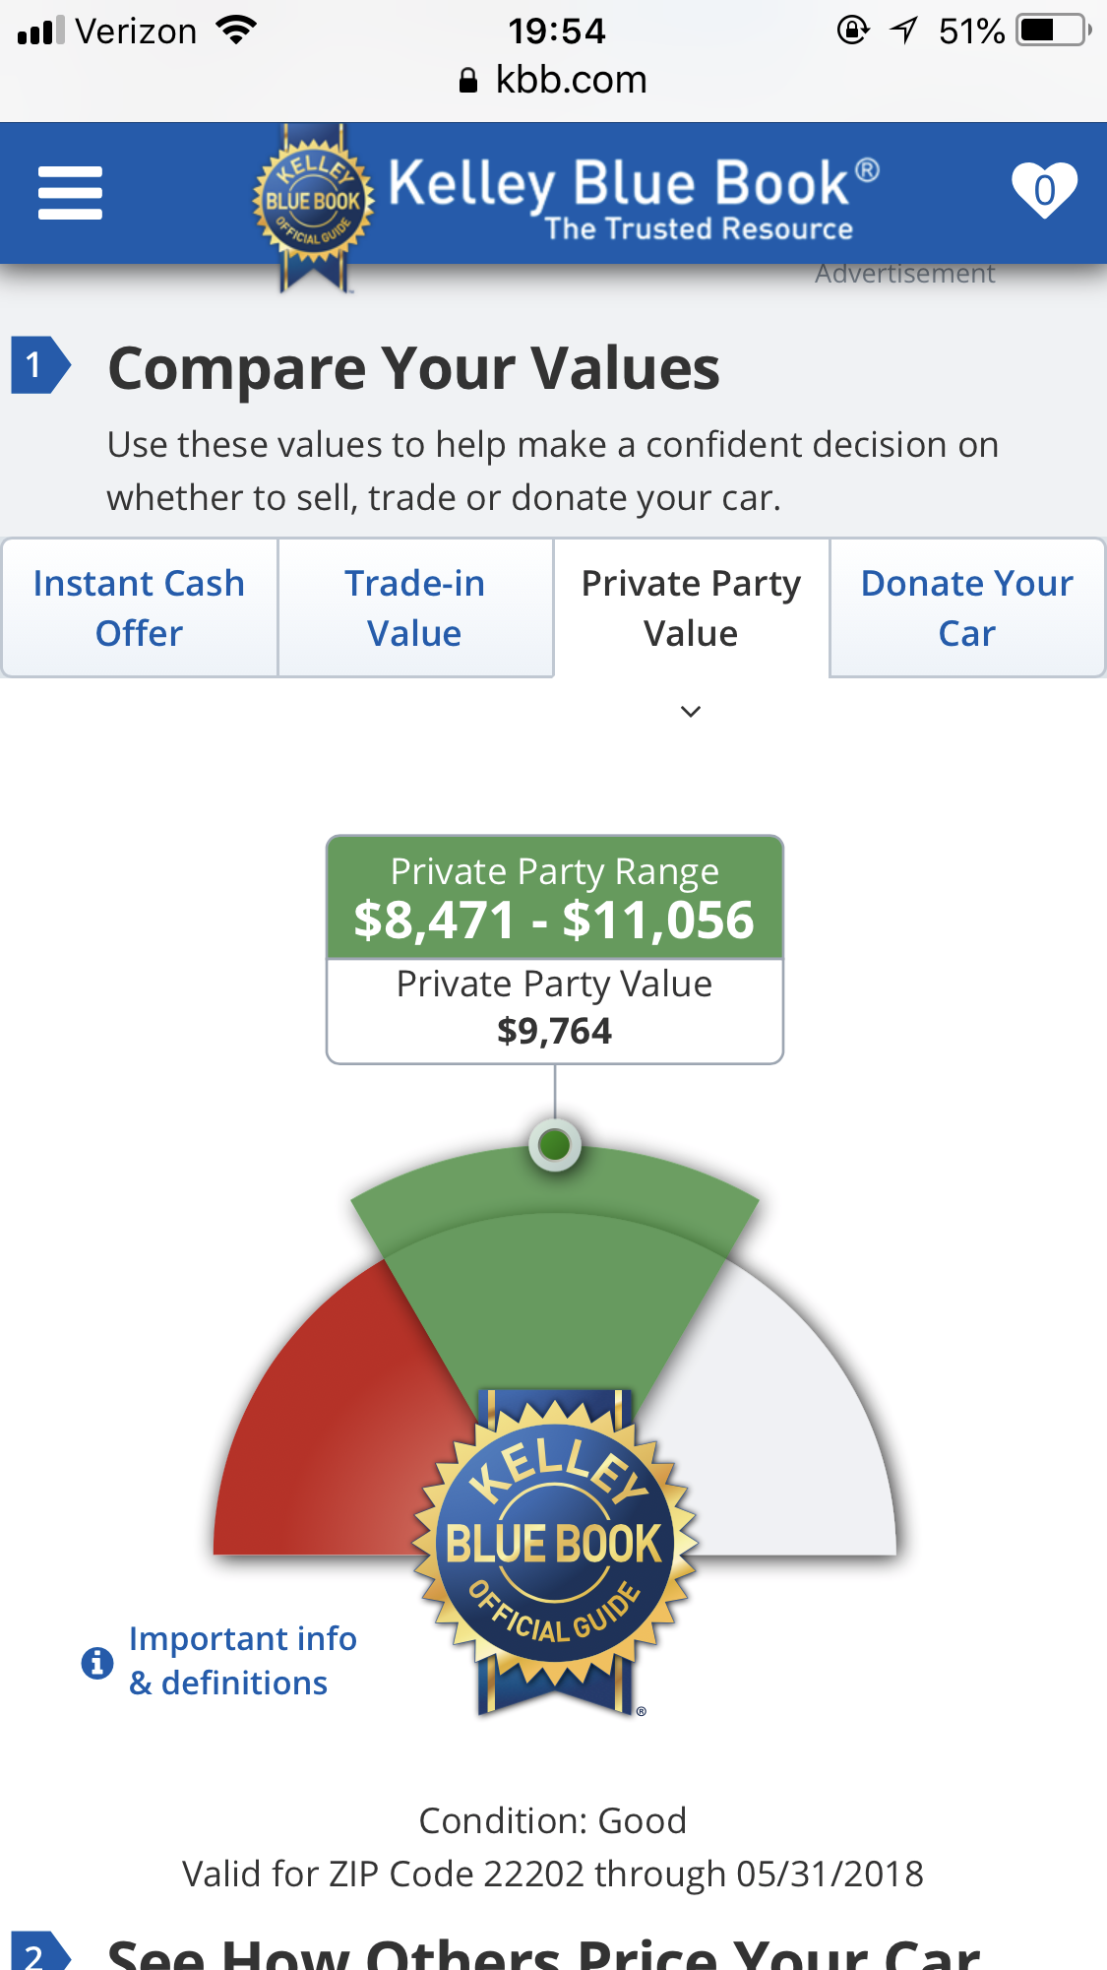The image size is (1107, 1970).
Task: Tap the step 1 blue arrow badge
Action: click(x=39, y=365)
